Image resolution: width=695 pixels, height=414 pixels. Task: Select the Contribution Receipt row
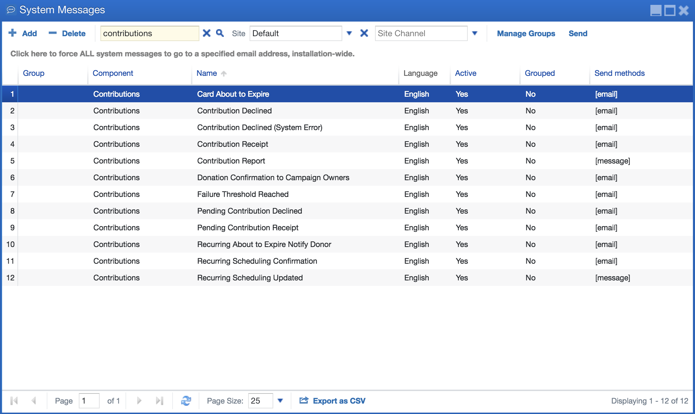point(347,144)
